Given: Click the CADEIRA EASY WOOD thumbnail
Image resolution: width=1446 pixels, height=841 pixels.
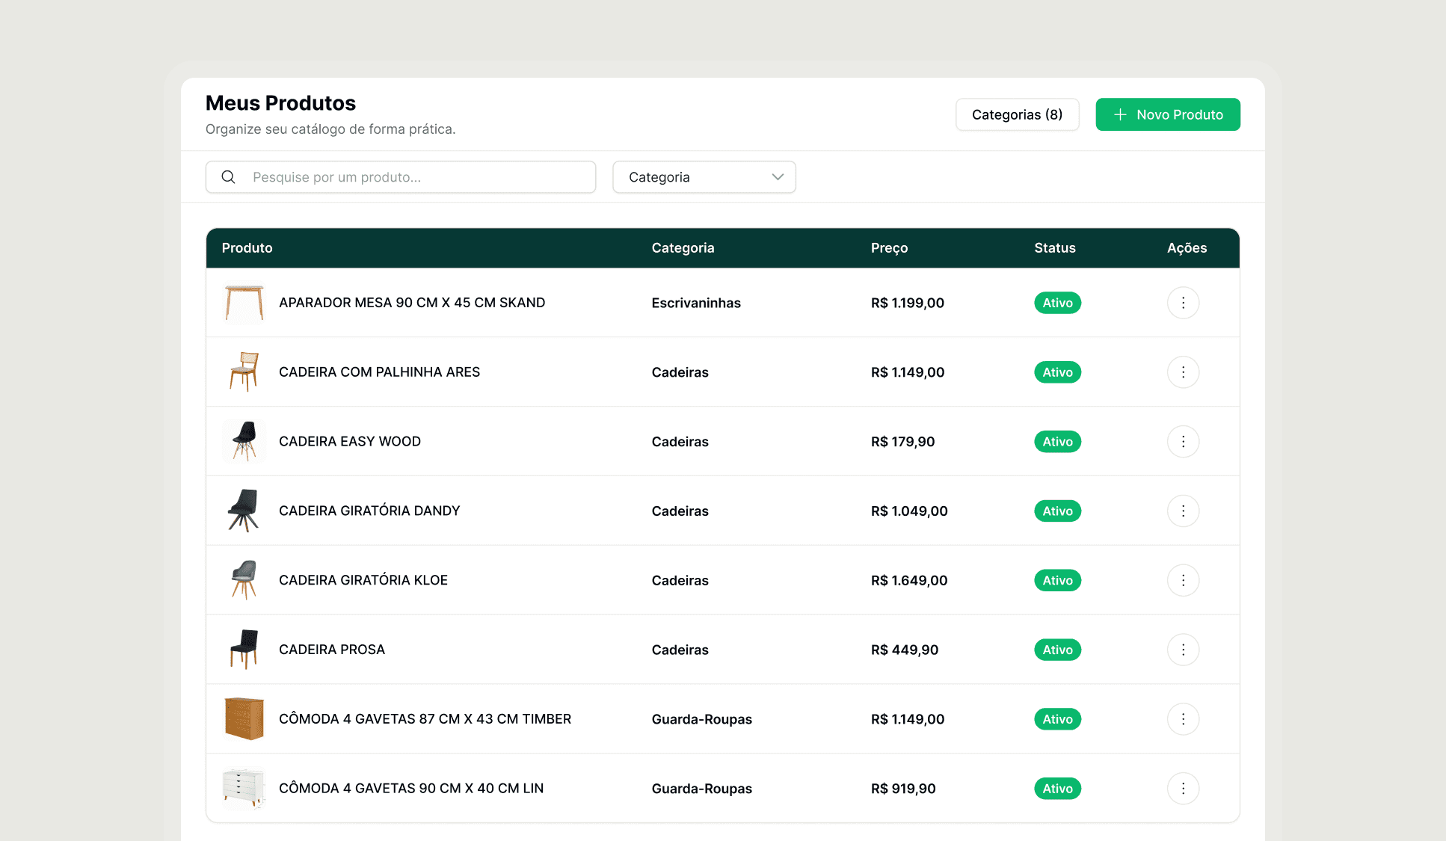Looking at the screenshot, I should pyautogui.click(x=244, y=442).
